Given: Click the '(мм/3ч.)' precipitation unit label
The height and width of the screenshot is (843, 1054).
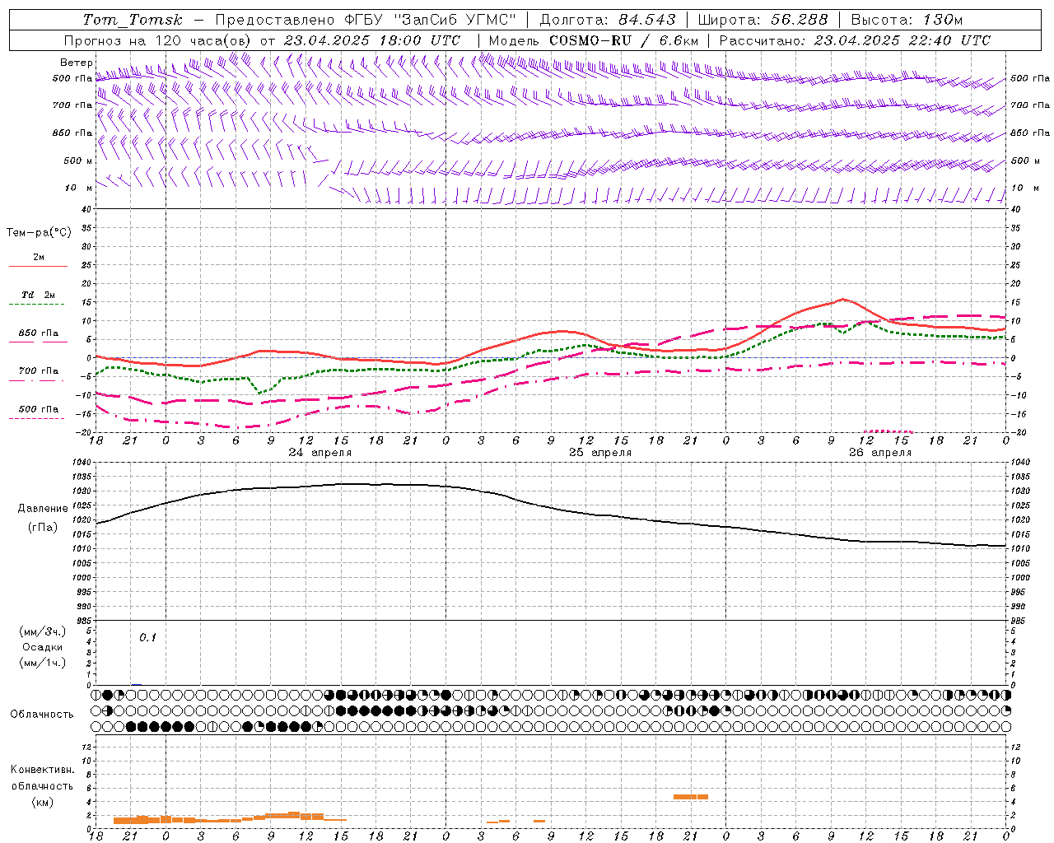Looking at the screenshot, I should point(43,631).
